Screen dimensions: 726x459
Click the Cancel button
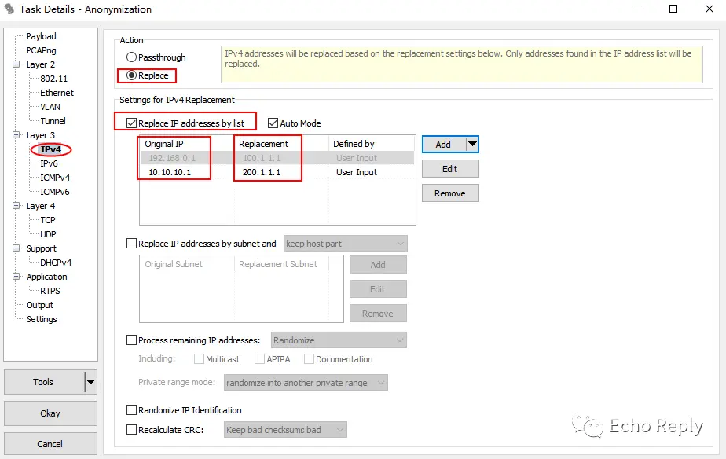pyautogui.click(x=50, y=444)
